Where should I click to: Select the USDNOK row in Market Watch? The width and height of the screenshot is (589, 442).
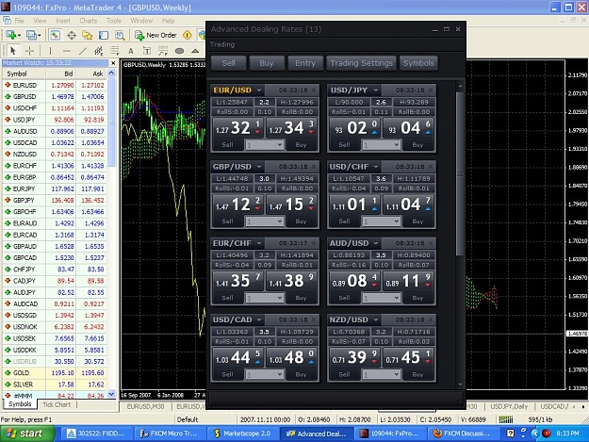click(55, 327)
